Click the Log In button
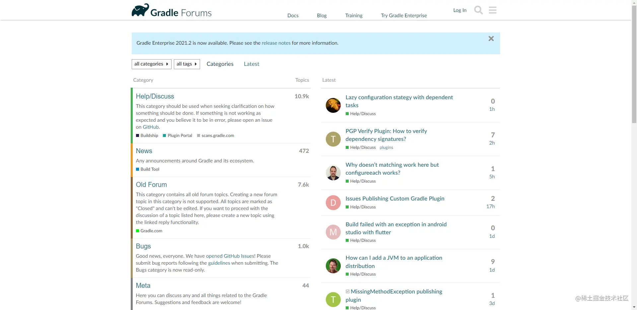This screenshot has width=637, height=310. pos(460,10)
